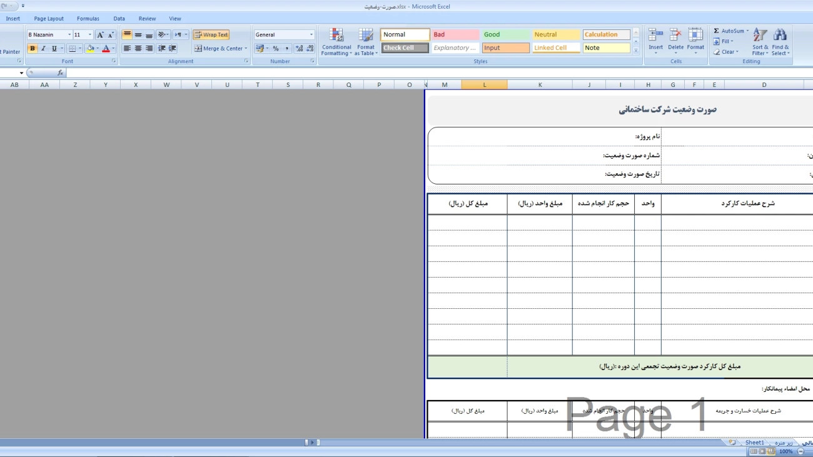
Task: Apply Comma Style format
Action: click(286, 48)
